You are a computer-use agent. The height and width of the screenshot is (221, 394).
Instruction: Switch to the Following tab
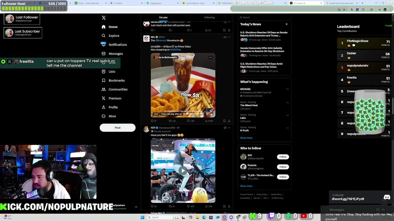(209, 17)
